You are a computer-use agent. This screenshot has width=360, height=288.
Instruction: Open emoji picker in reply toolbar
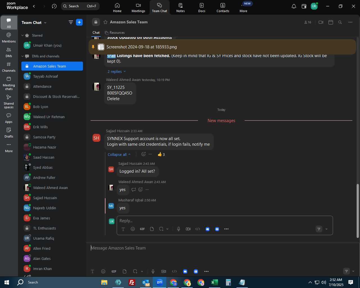(133, 229)
